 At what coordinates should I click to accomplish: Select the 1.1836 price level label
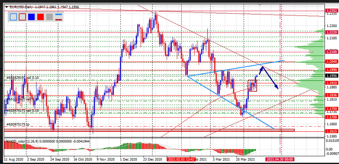click(332, 95)
